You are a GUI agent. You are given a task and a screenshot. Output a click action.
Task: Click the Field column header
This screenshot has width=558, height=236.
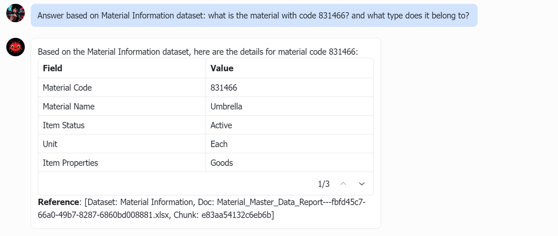(x=53, y=68)
